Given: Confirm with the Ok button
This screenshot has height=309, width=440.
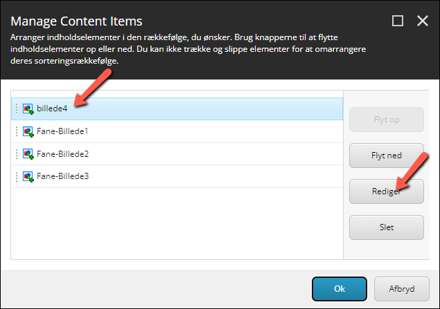Looking at the screenshot, I should tap(340, 289).
